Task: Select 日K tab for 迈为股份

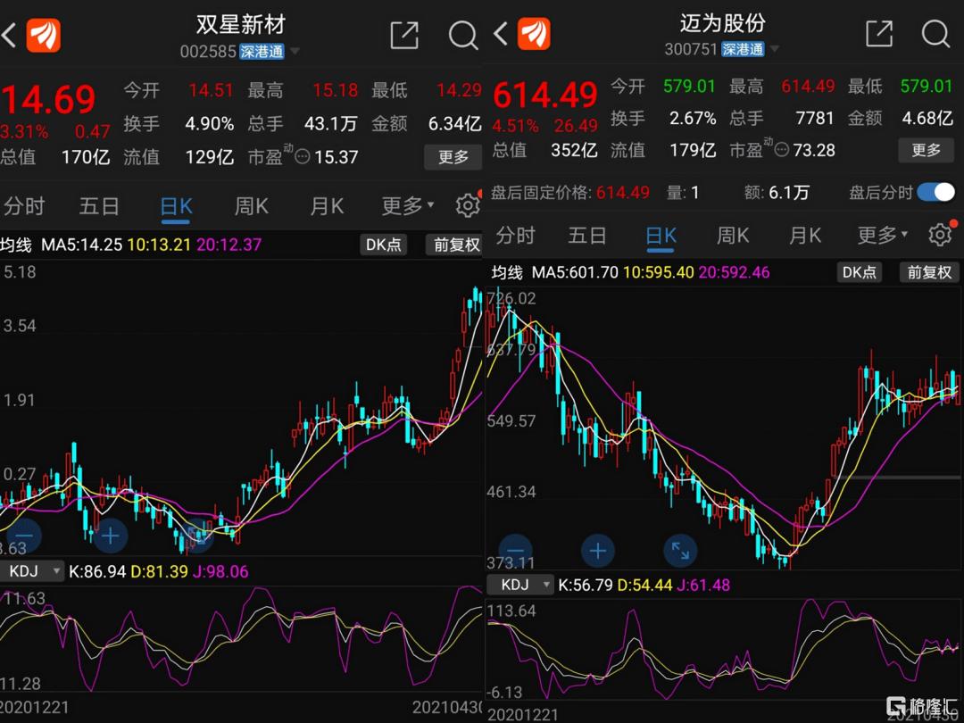Action: tap(661, 235)
